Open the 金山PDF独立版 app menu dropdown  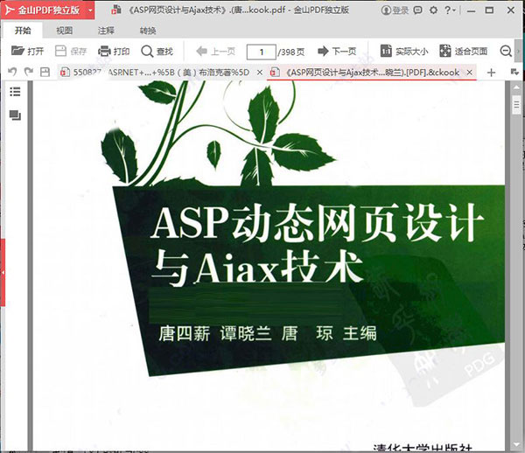(90, 10)
